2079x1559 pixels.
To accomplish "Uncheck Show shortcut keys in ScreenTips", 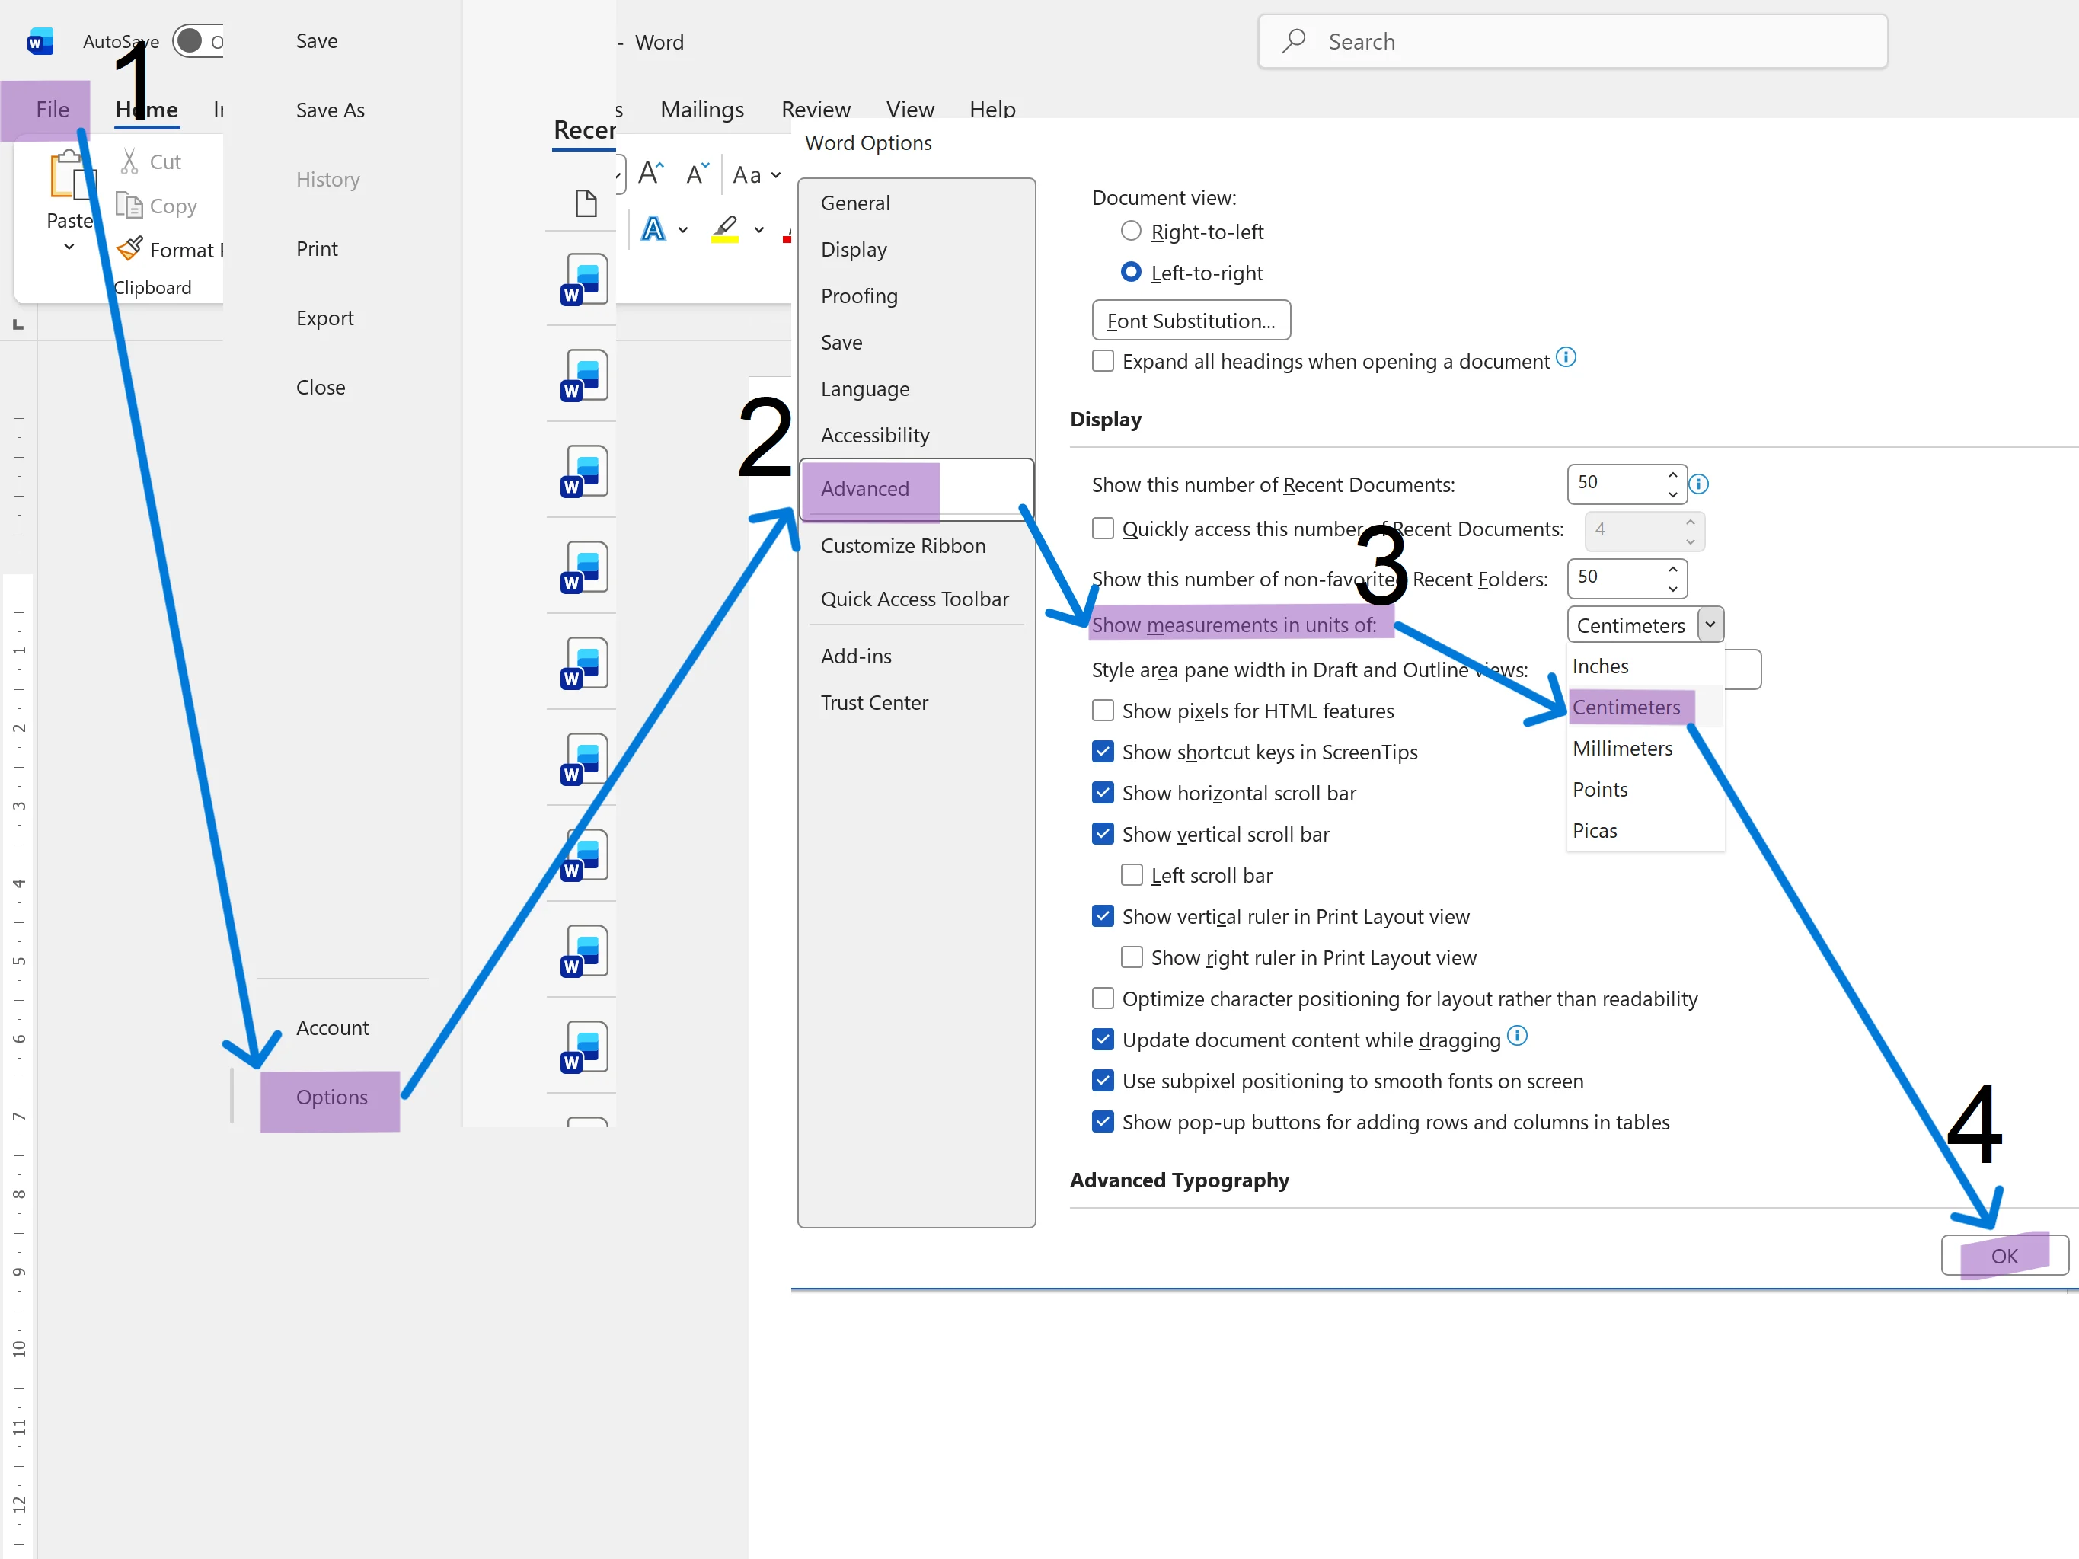I will tap(1103, 752).
